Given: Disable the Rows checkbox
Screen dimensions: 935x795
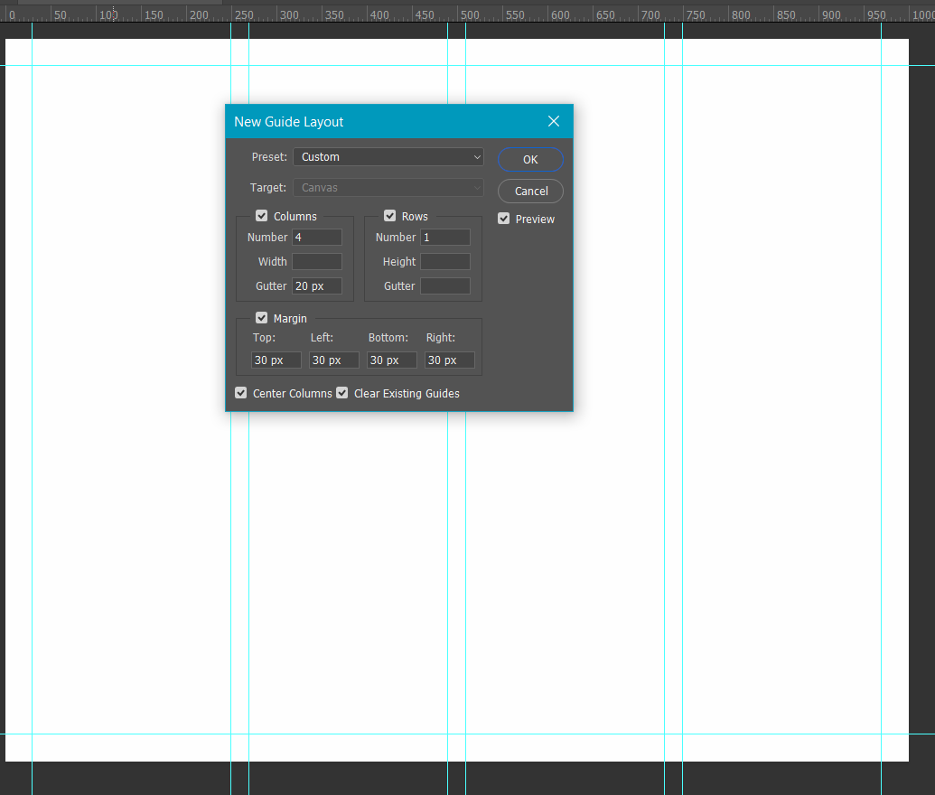Looking at the screenshot, I should point(389,216).
